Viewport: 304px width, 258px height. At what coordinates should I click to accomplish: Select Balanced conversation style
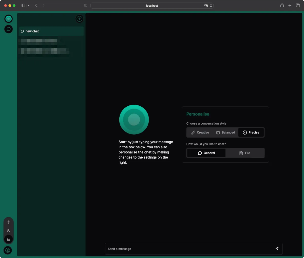pyautogui.click(x=225, y=133)
